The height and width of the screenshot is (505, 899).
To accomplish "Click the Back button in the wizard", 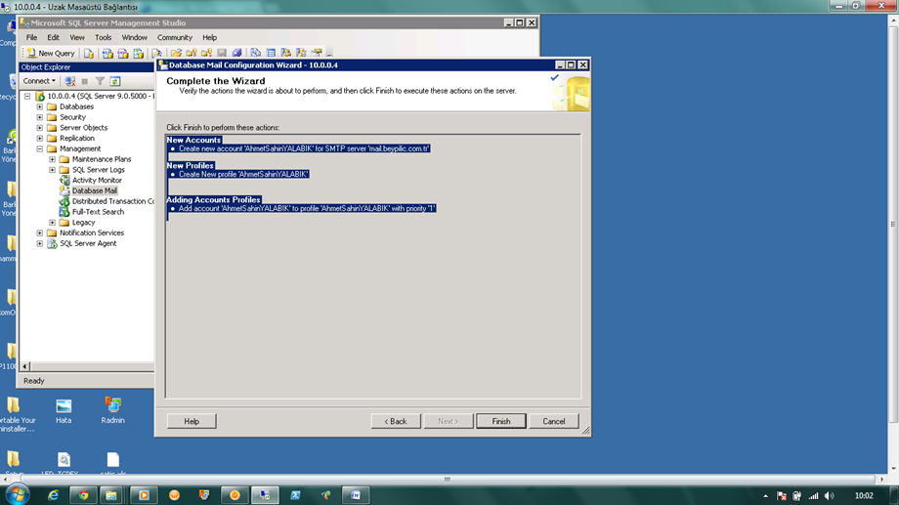I will (x=396, y=421).
